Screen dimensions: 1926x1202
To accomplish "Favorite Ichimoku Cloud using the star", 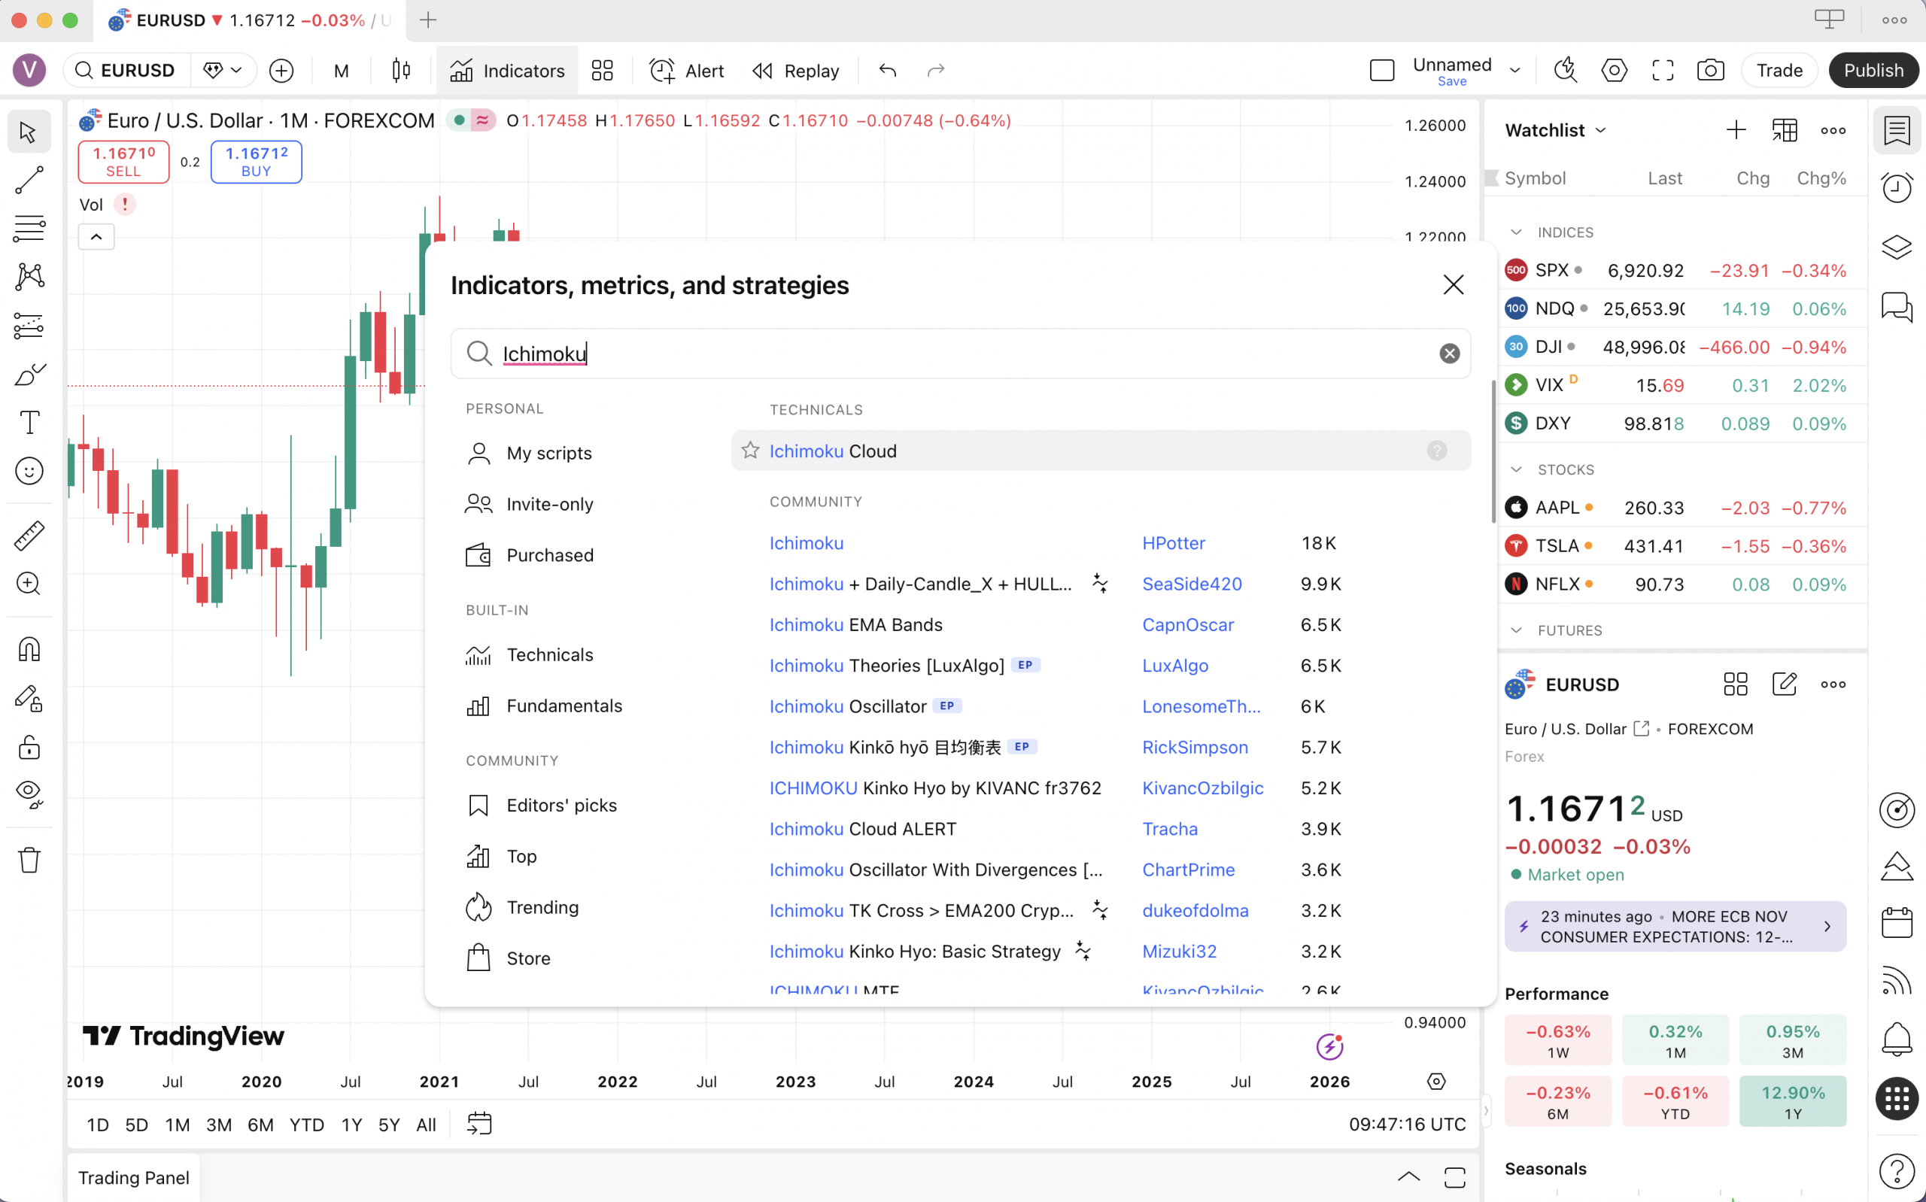I will pos(749,451).
